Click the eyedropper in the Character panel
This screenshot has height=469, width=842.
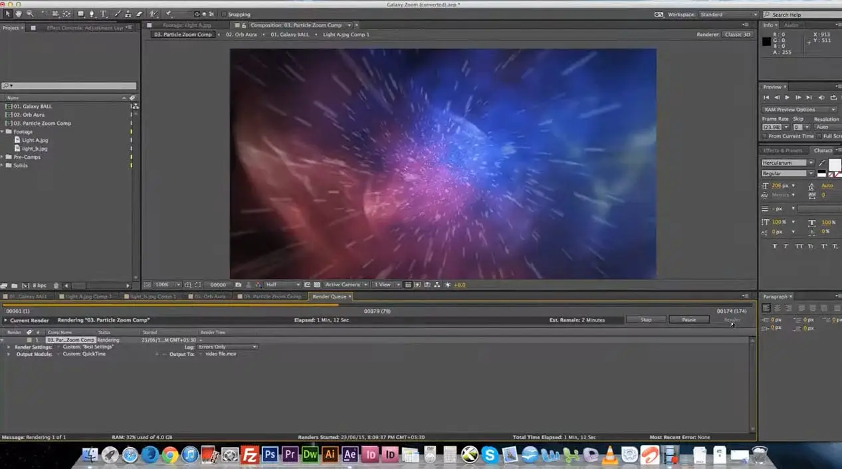pyautogui.click(x=822, y=163)
